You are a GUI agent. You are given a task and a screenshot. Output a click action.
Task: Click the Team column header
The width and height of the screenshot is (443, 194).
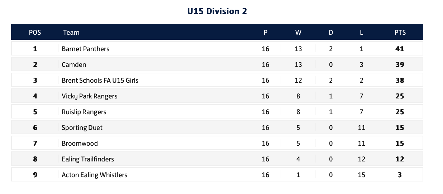pyautogui.click(x=71, y=32)
